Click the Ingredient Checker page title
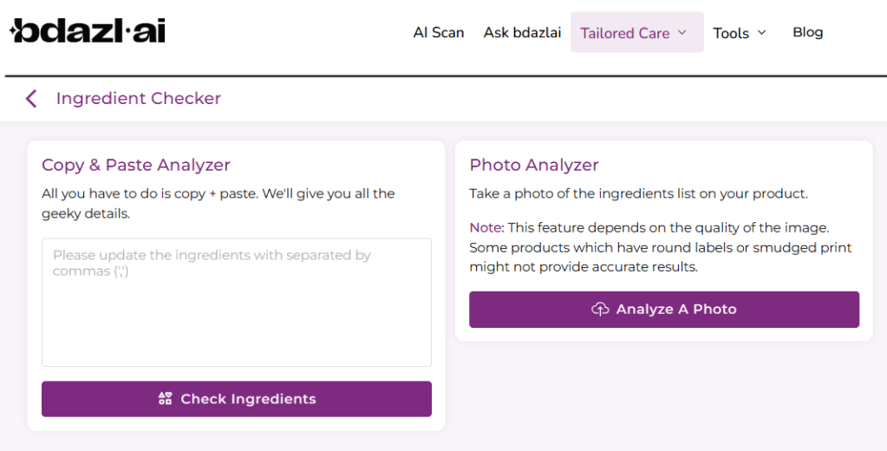Image resolution: width=887 pixels, height=451 pixels. point(139,99)
